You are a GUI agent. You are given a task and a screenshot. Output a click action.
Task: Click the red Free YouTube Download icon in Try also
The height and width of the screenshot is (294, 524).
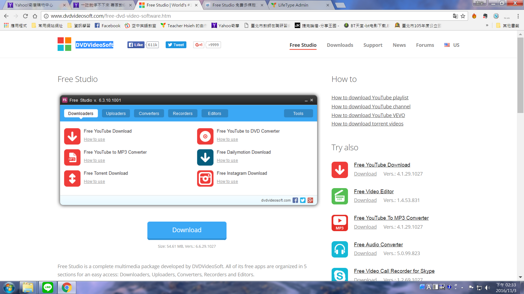tap(340, 170)
